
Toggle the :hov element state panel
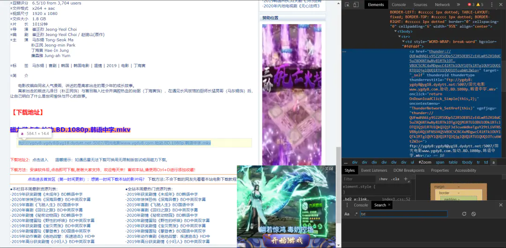tap(383, 179)
